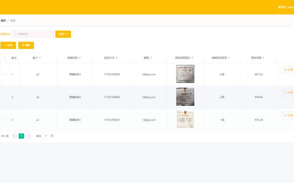Open business license image of a2
Image resolution: width=294 pixels, height=183 pixels.
(185, 97)
